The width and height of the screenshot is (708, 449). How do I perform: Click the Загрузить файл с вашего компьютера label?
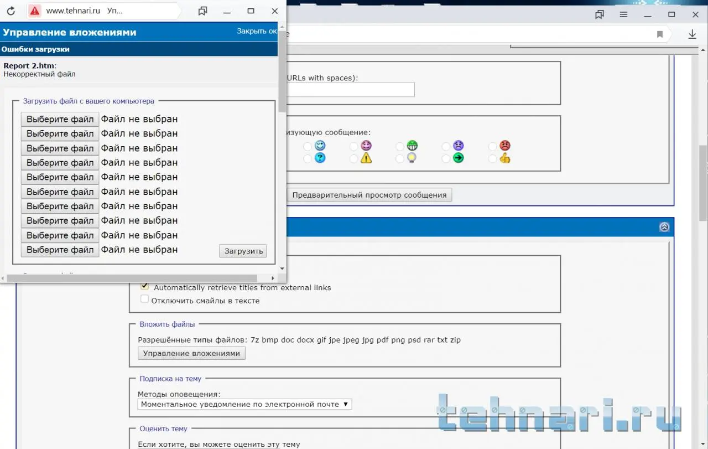tap(88, 101)
